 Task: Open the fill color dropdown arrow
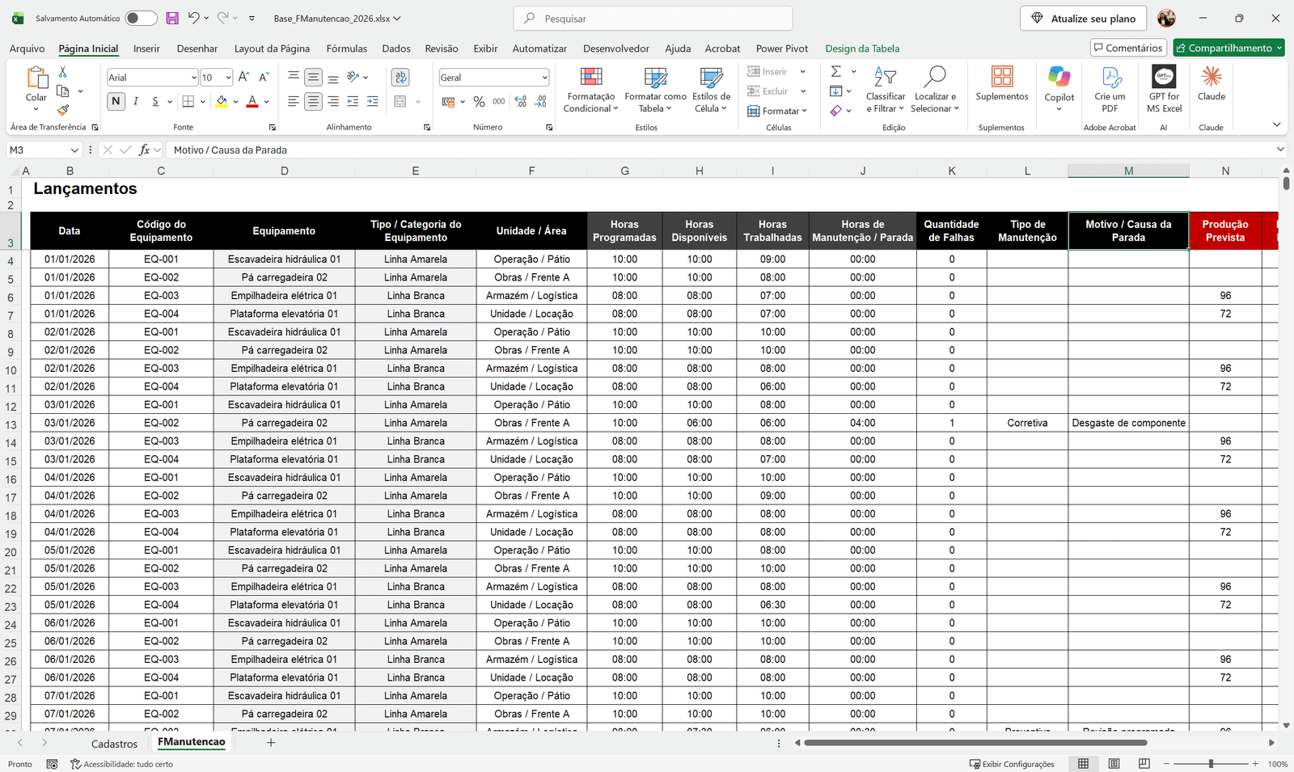(x=235, y=102)
